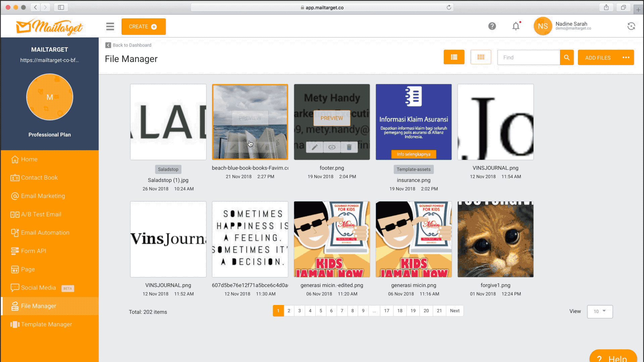This screenshot has height=362, width=644.
Task: Switch to list view layout
Action: tap(454, 57)
